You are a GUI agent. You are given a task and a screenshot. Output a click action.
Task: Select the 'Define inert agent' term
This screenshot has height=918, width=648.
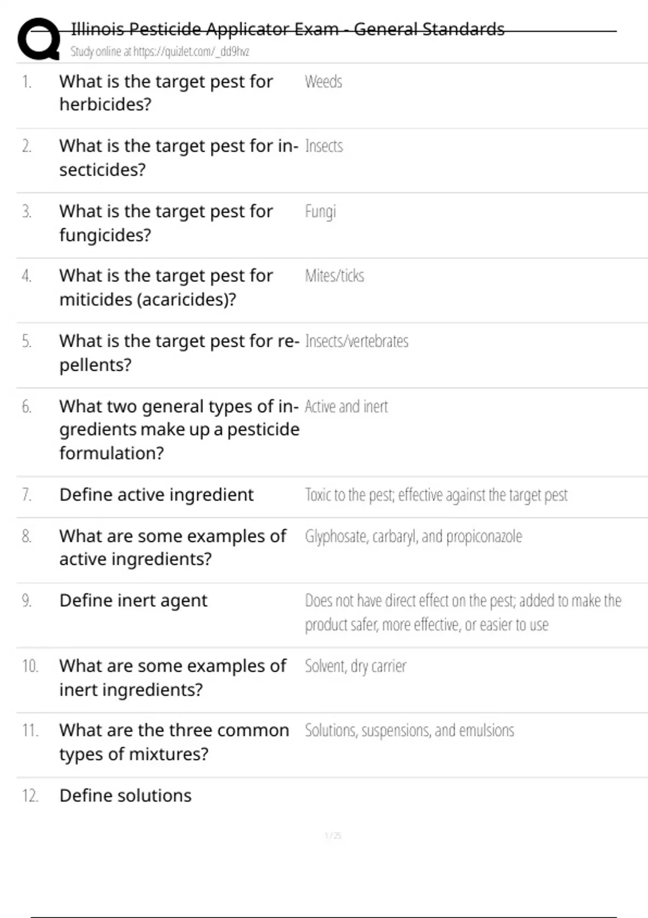[133, 600]
